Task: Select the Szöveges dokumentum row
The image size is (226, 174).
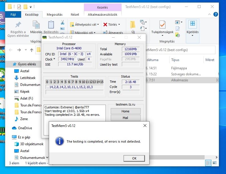Action: pos(186,74)
